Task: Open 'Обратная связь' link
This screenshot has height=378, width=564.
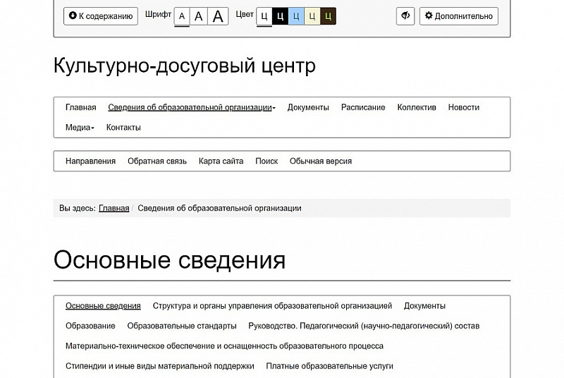Action: click(157, 161)
